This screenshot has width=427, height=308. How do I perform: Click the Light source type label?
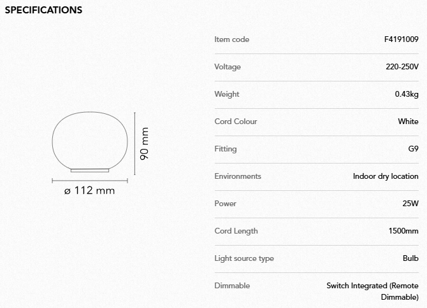[x=244, y=258]
